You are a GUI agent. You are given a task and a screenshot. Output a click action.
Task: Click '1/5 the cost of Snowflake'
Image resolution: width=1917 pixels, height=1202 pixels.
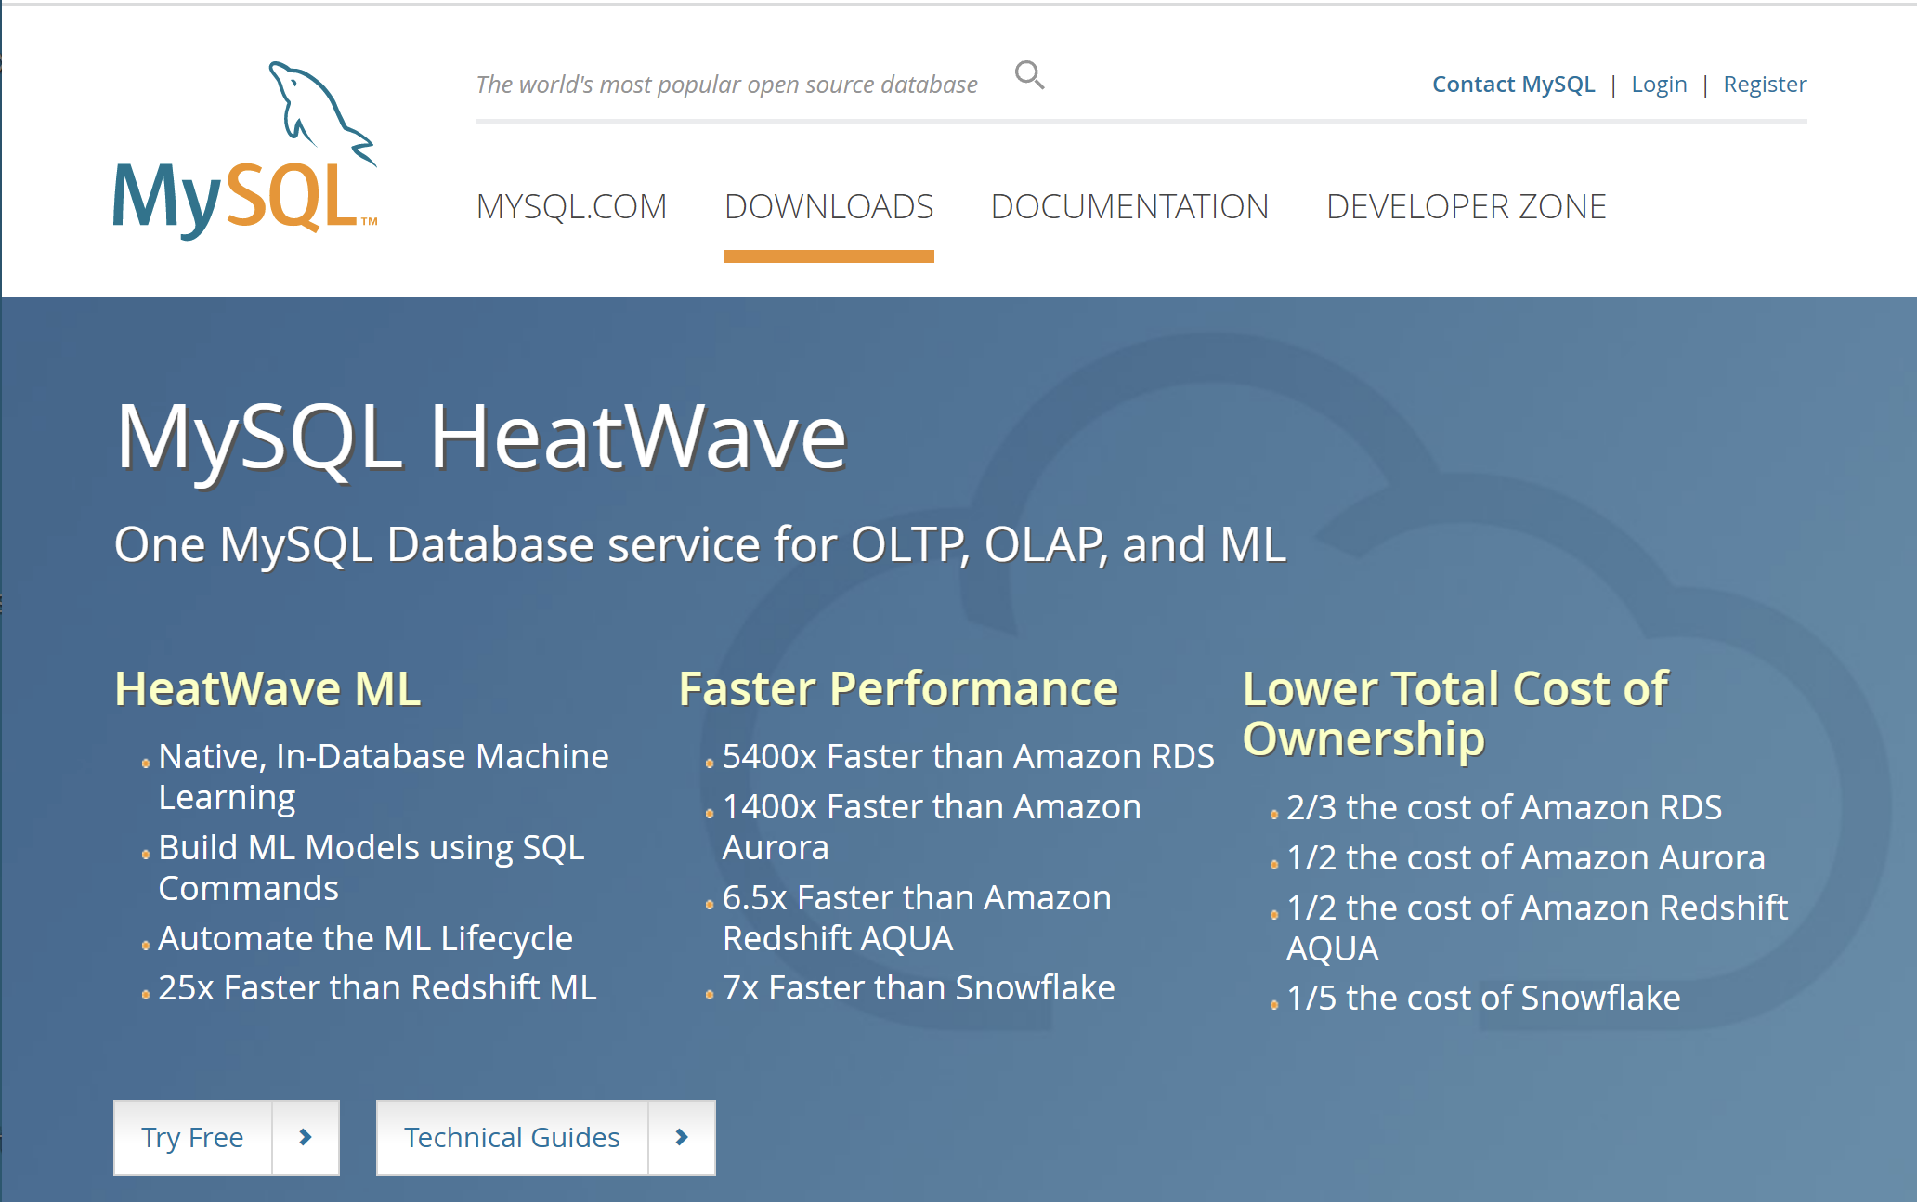[x=1483, y=998]
